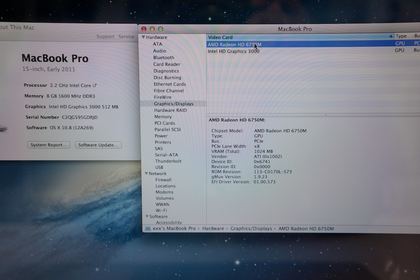Viewport: 420px width, 280px height.
Task: Click the OS X 10.8 (12A269) version text
Action: tap(71, 127)
